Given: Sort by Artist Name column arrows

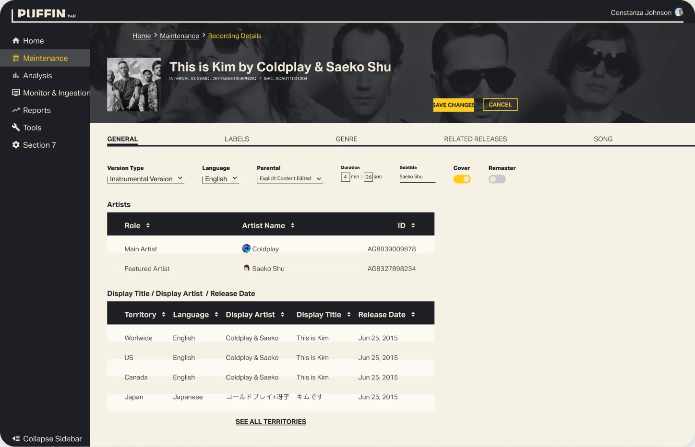Looking at the screenshot, I should (x=292, y=225).
